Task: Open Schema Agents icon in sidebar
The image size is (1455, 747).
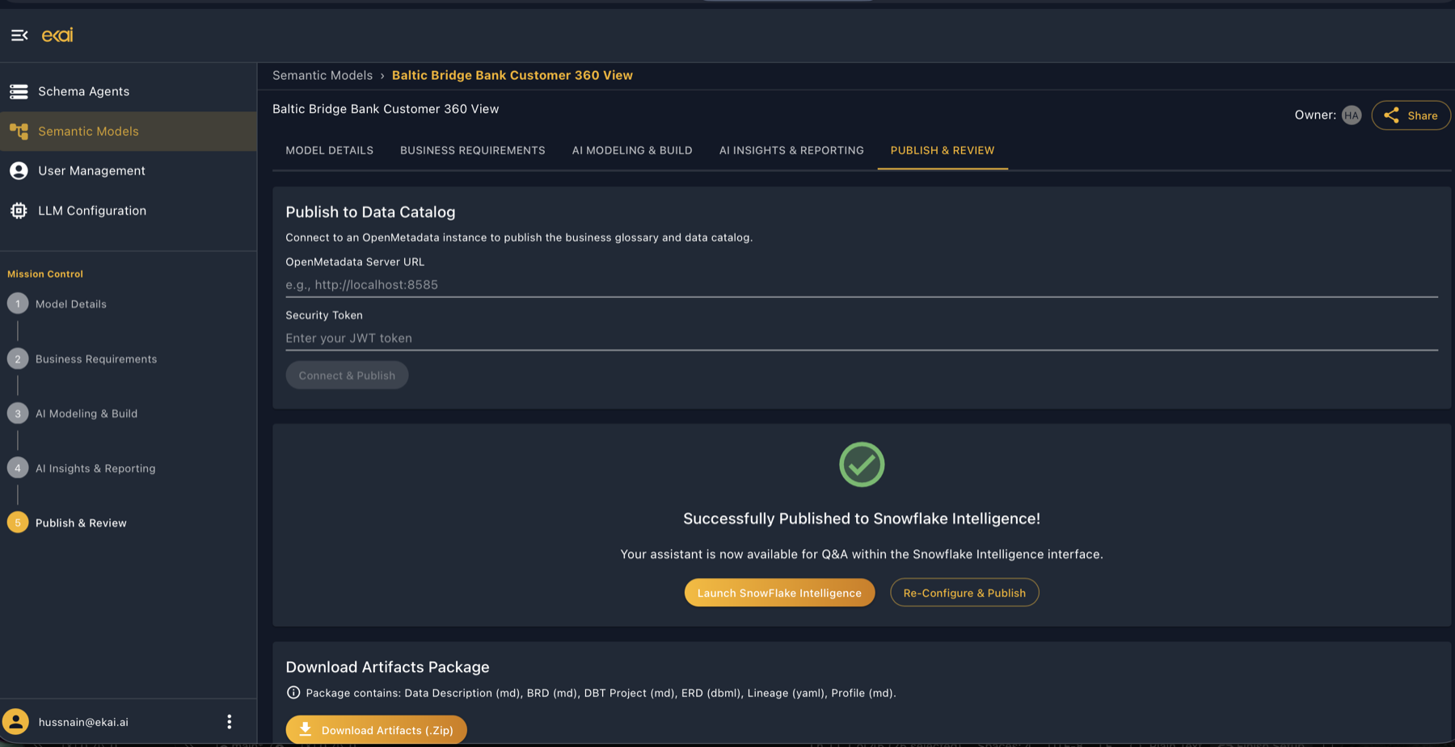Action: click(19, 91)
